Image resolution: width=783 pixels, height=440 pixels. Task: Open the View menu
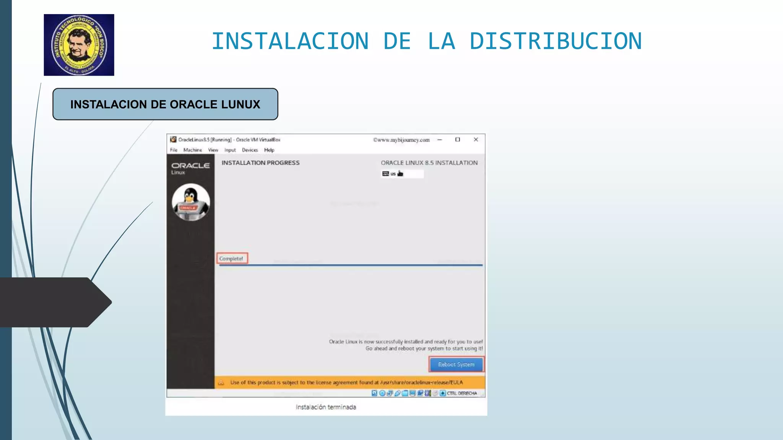point(213,150)
